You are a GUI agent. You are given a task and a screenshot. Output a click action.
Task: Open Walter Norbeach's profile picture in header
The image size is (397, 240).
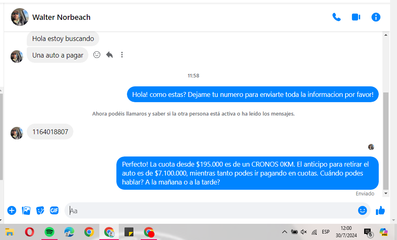(x=19, y=17)
